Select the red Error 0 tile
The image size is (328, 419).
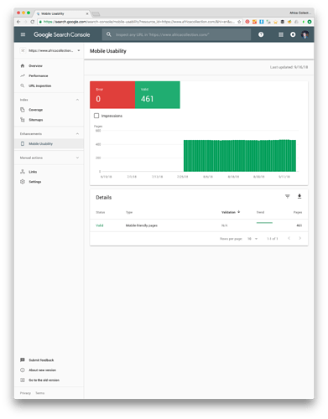[x=112, y=95]
